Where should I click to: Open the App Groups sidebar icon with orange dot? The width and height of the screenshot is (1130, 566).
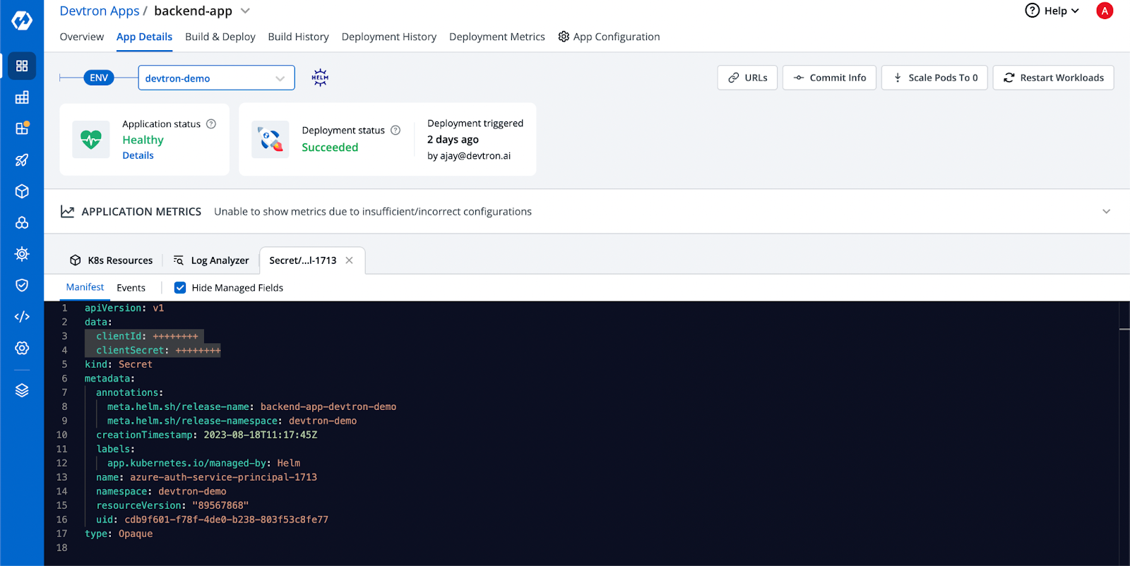[x=22, y=128]
